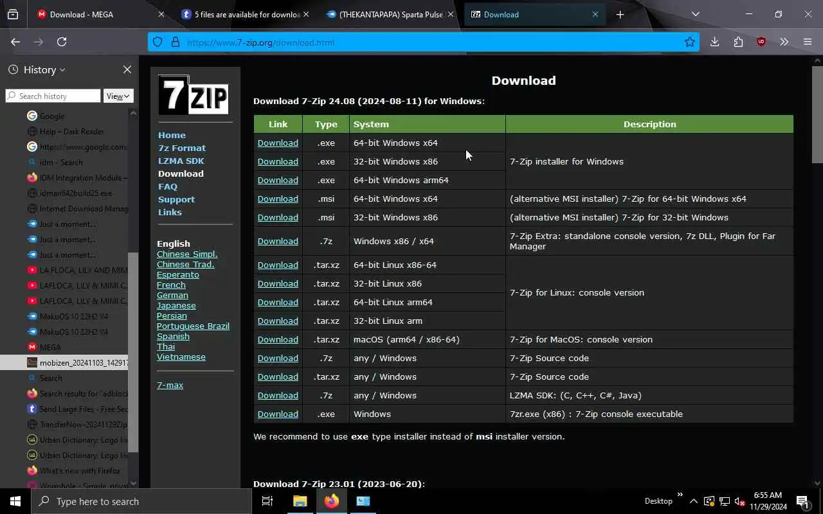This screenshot has height=514, width=823.
Task: Open the Extensions puzzle icon
Action: pyautogui.click(x=738, y=42)
